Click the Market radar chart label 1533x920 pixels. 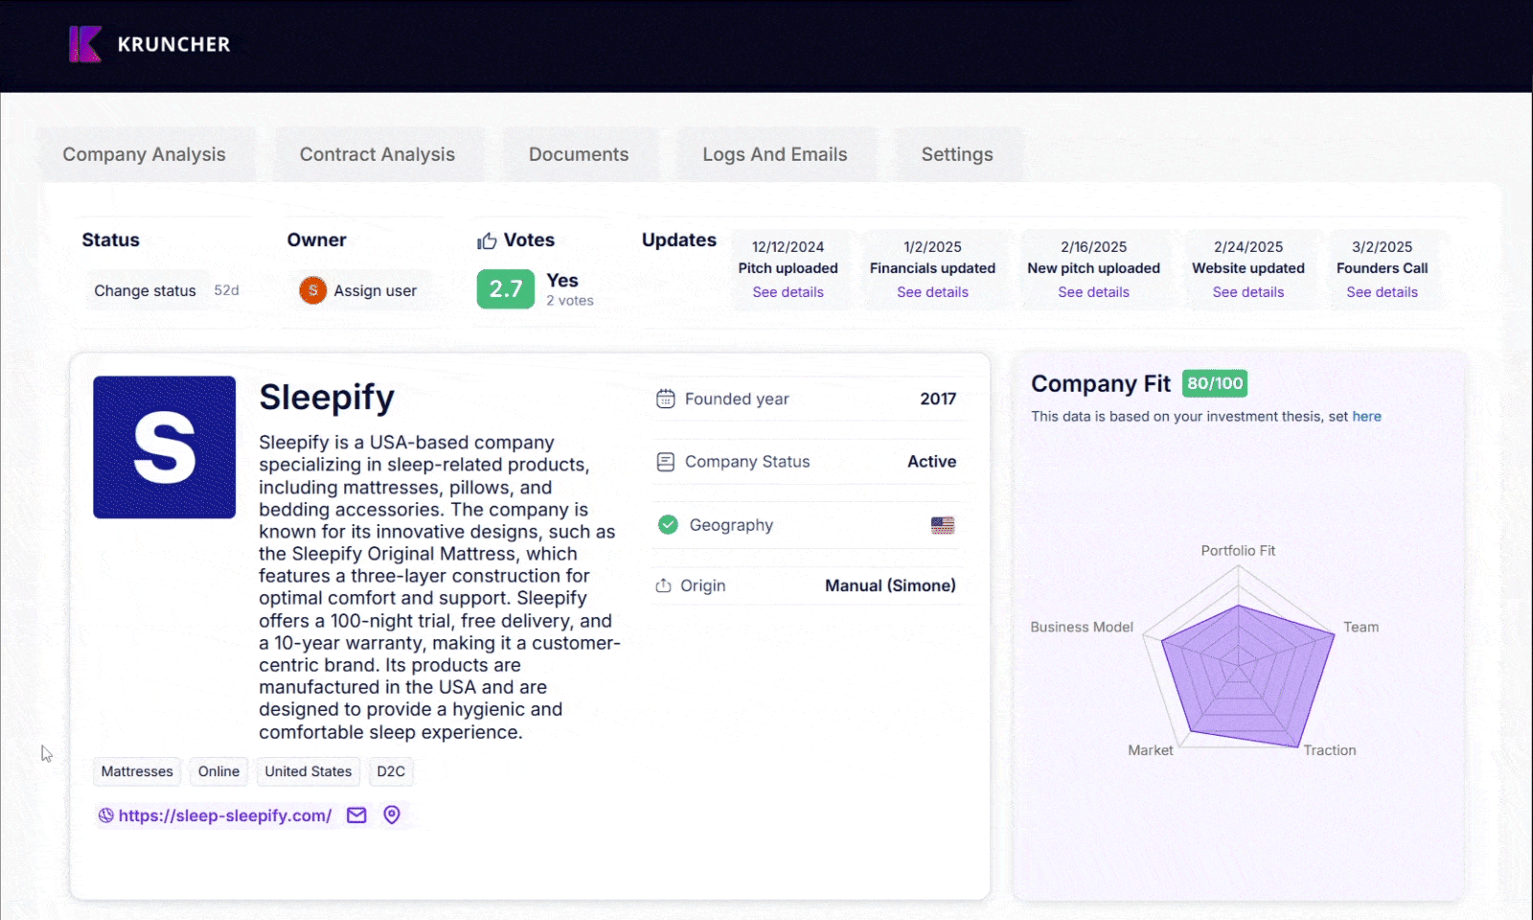click(1150, 750)
